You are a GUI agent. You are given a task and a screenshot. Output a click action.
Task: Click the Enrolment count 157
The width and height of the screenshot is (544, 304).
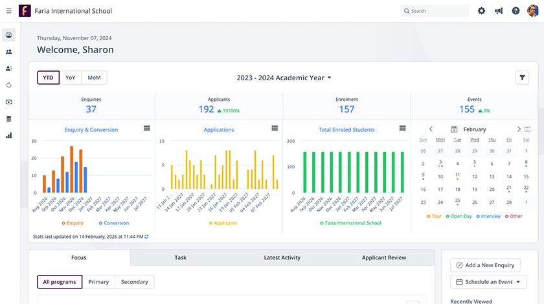[346, 109]
